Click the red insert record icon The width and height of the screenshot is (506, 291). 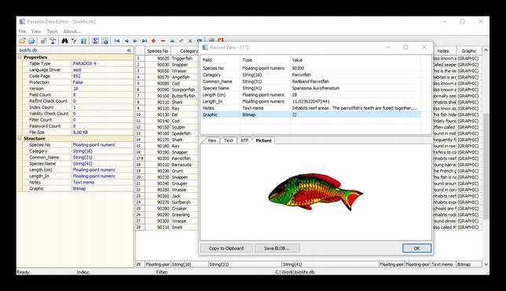(154, 41)
